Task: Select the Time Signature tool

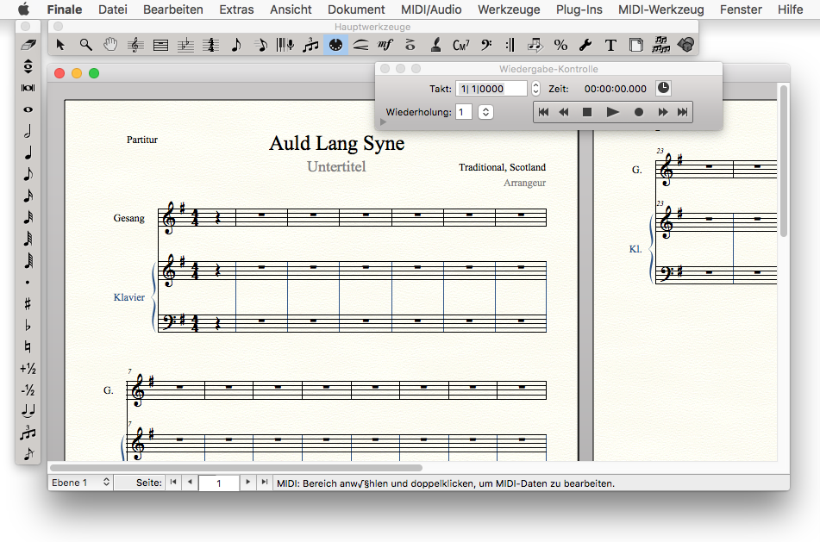Action: [x=210, y=45]
